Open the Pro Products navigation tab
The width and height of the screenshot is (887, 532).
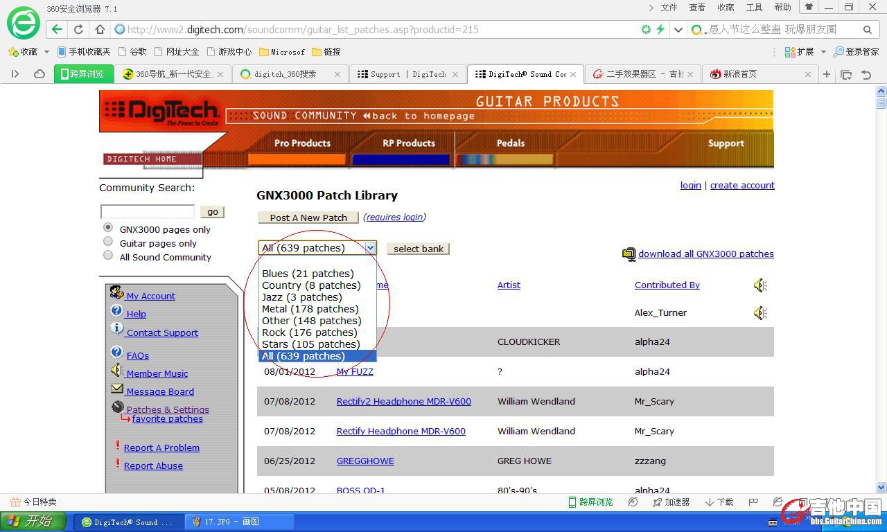click(x=302, y=143)
